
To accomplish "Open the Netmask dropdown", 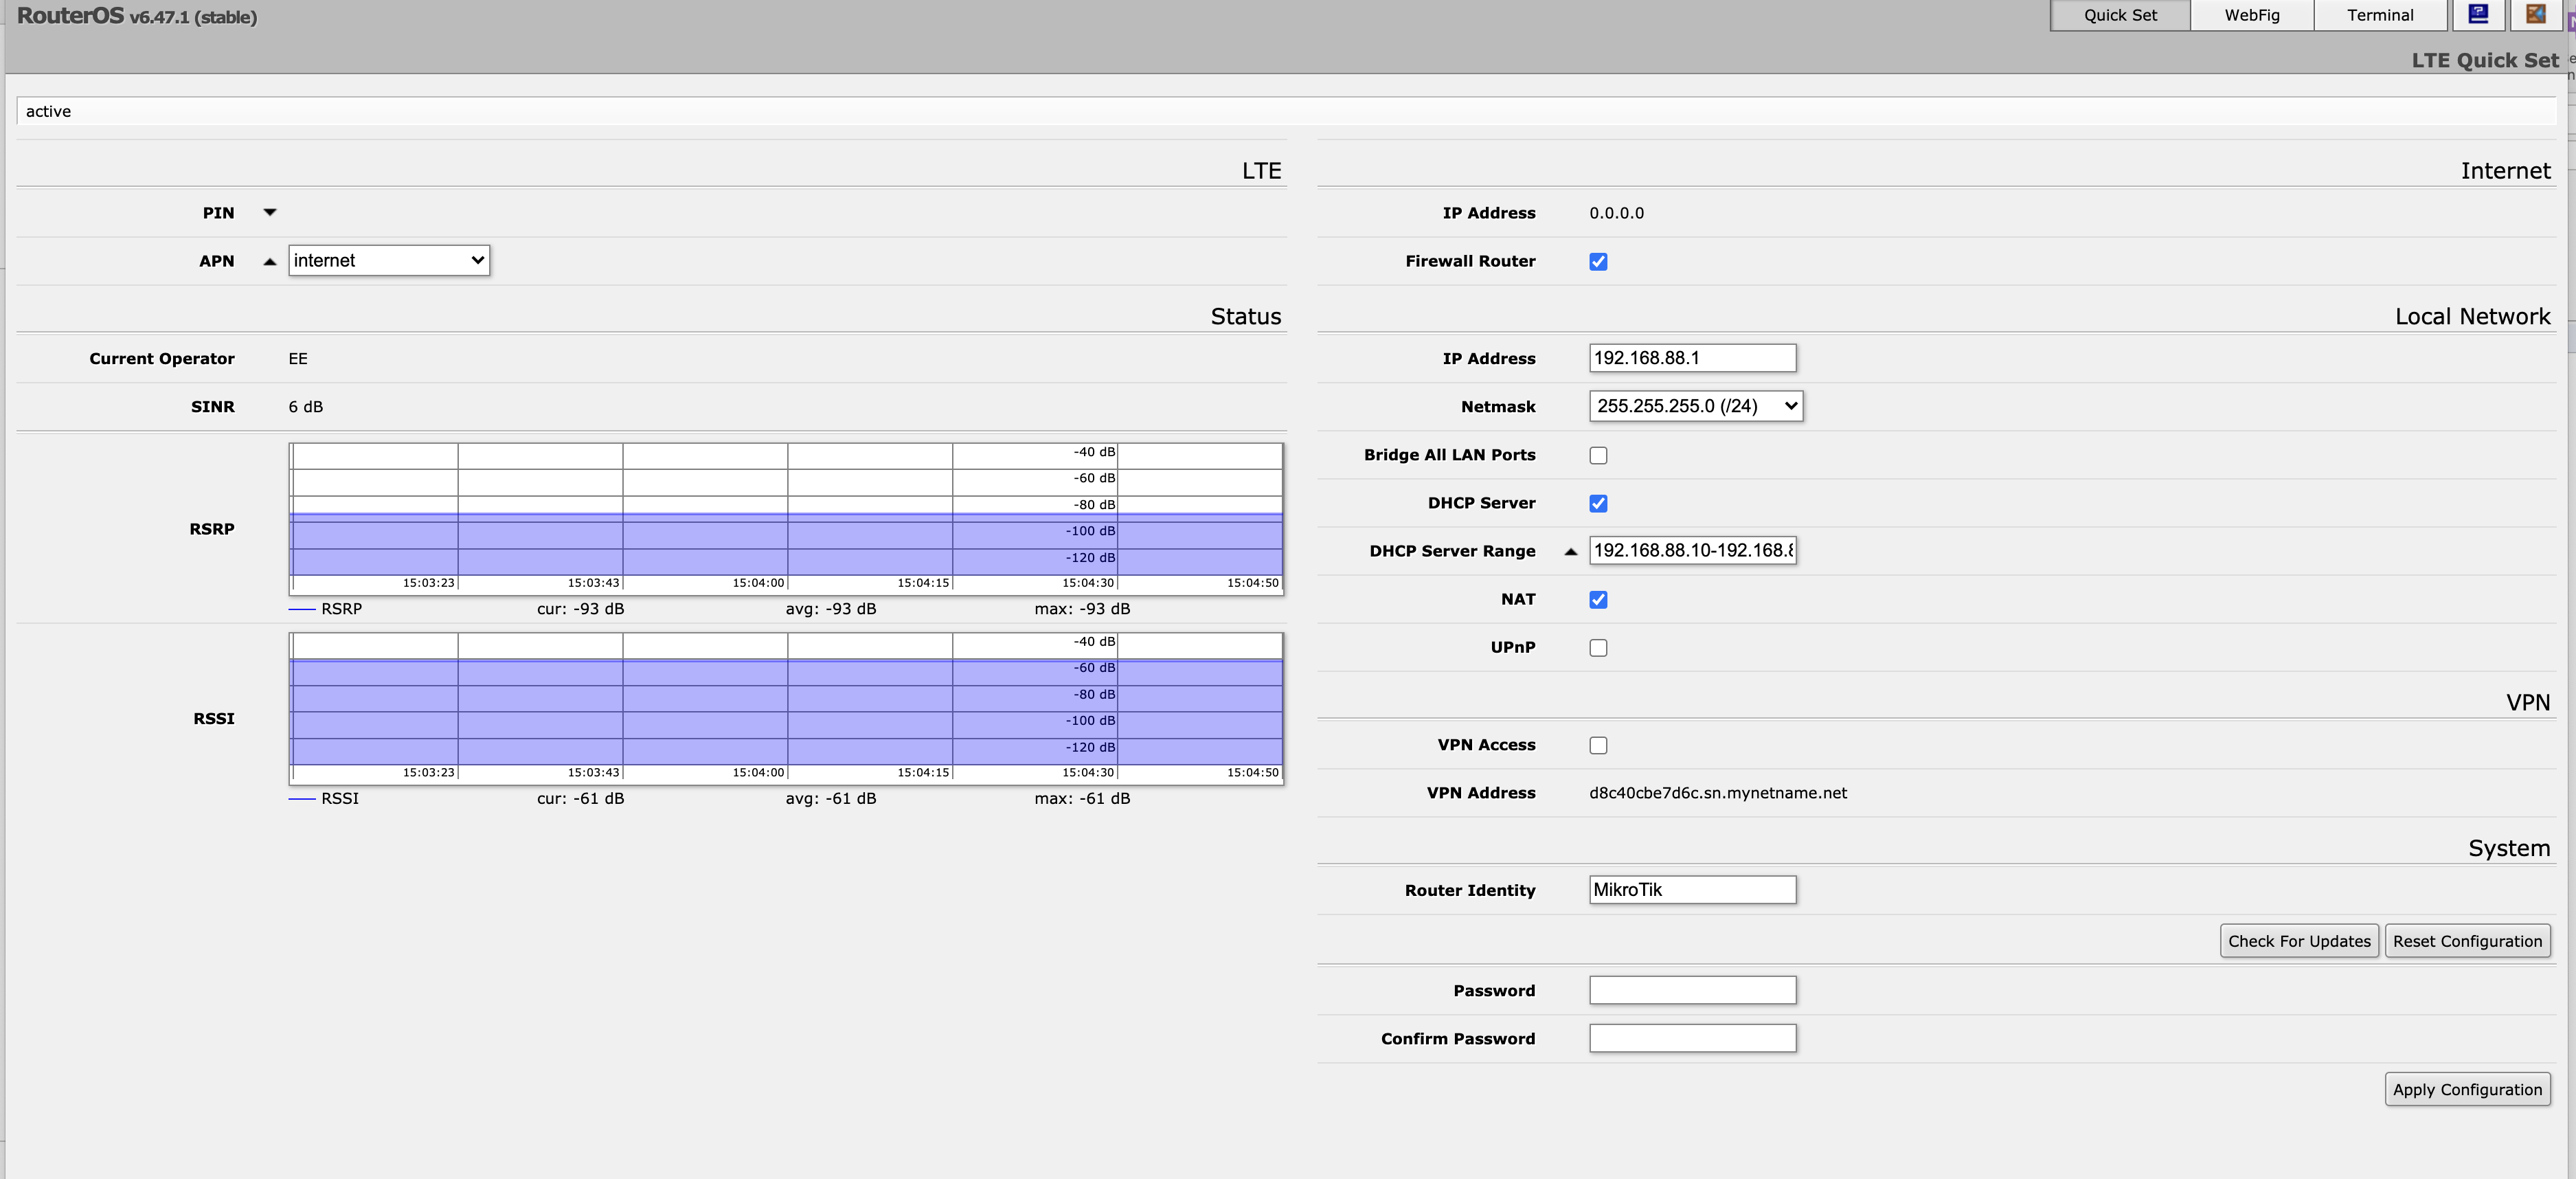I will coord(1696,406).
